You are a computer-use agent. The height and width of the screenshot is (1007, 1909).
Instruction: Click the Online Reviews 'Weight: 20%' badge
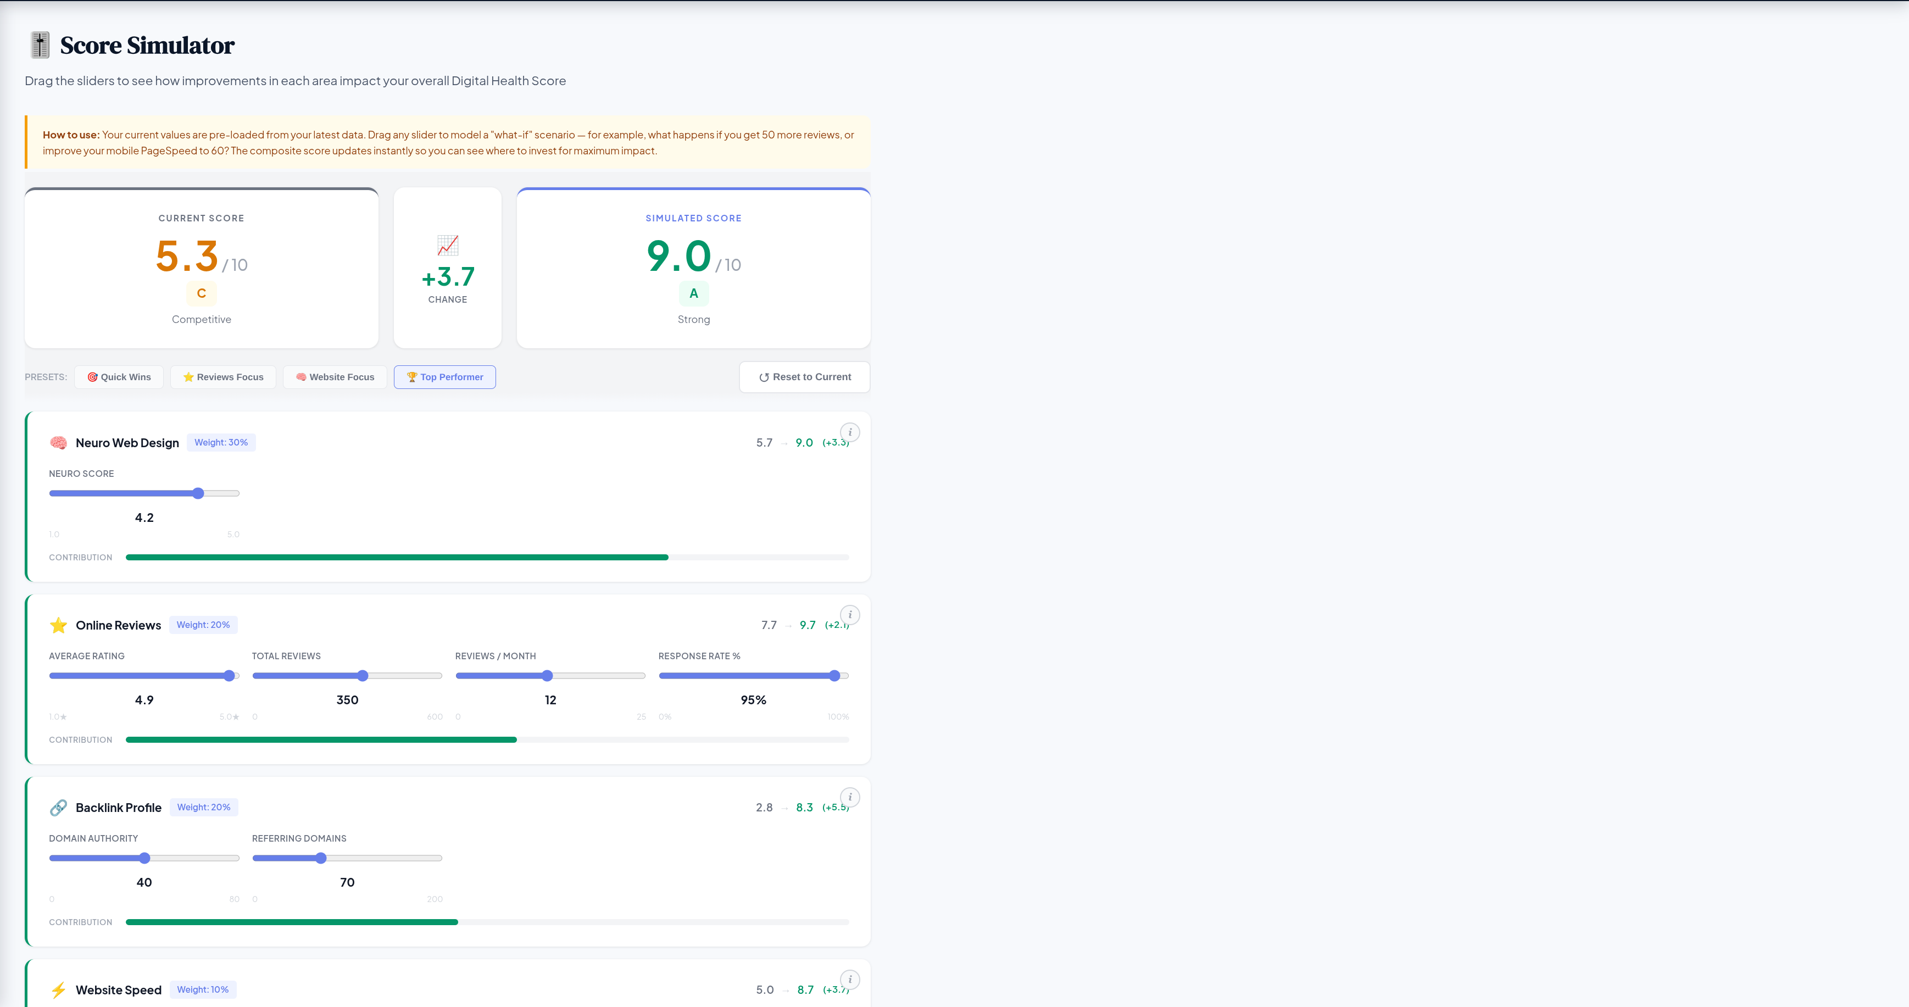203,625
